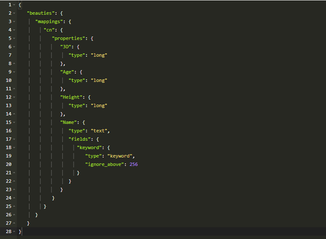Screen dimensions: 326x239
Task: Click the fold-end arrow on line 26
Action: pyautogui.click(x=14, y=215)
